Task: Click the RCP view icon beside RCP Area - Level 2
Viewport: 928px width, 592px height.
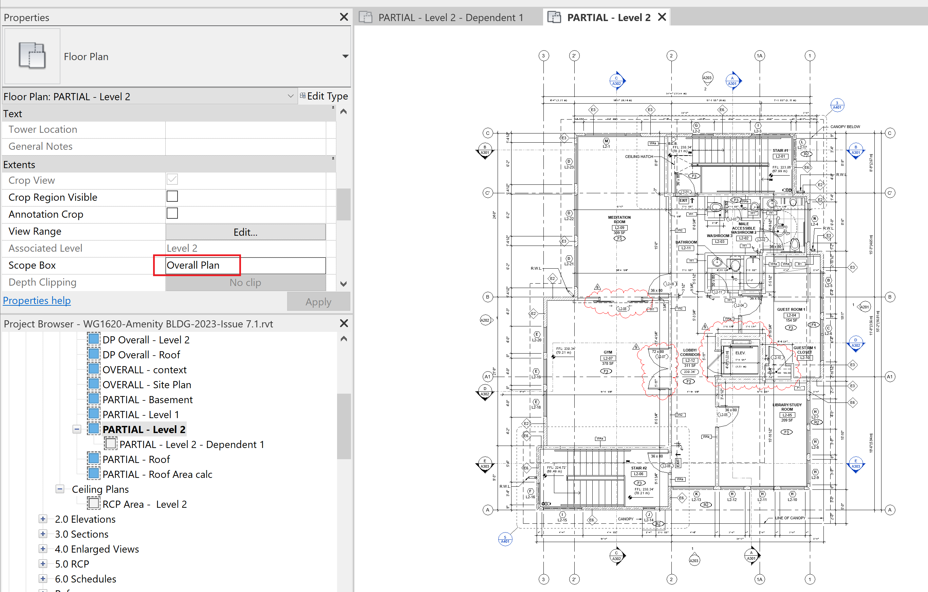Action: pyautogui.click(x=93, y=503)
